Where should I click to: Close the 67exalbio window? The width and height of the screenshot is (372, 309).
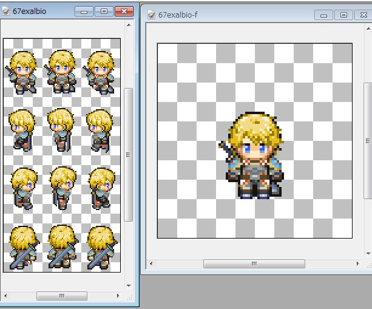click(124, 11)
